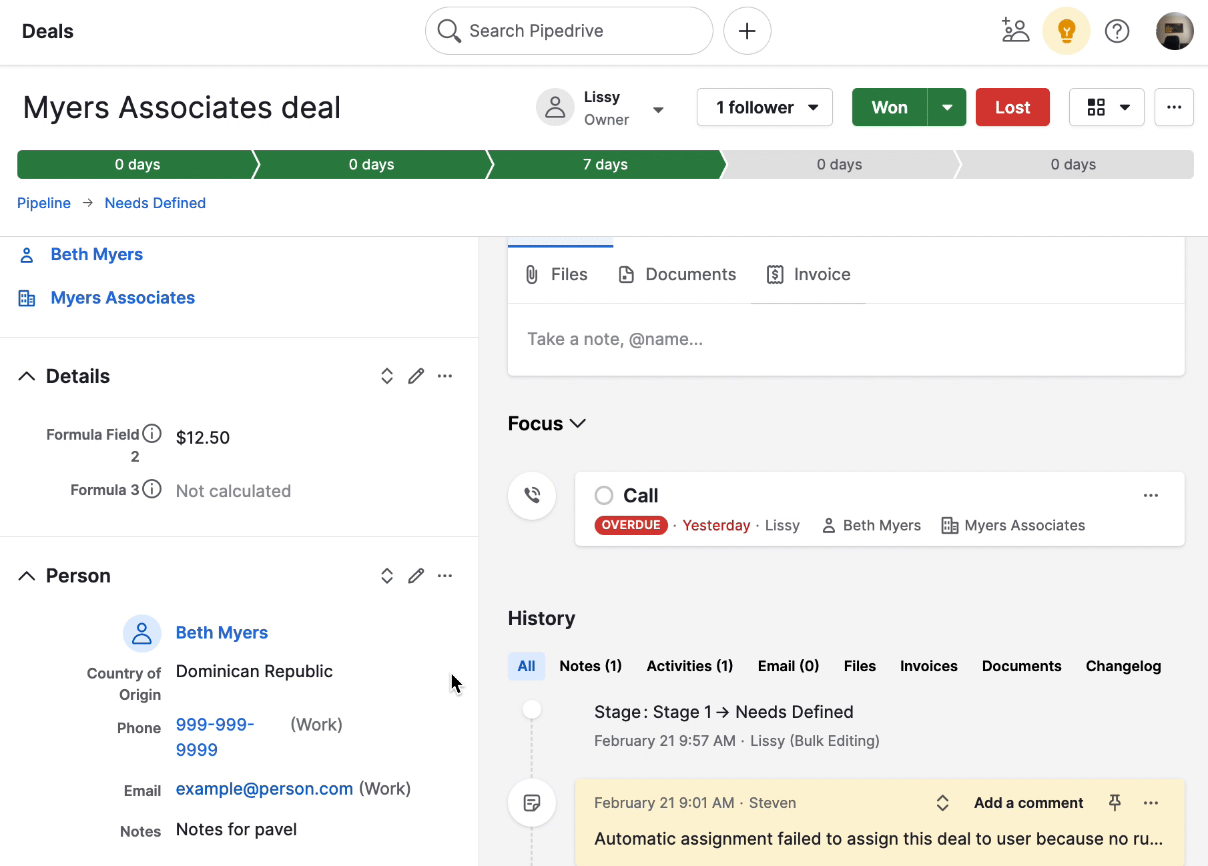Screen dimensions: 1208x866
Task: Click the quick add plus button
Action: pyautogui.click(x=747, y=31)
